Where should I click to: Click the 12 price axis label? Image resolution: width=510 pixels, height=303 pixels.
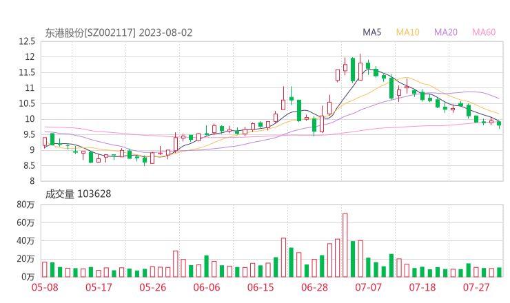tap(30, 57)
